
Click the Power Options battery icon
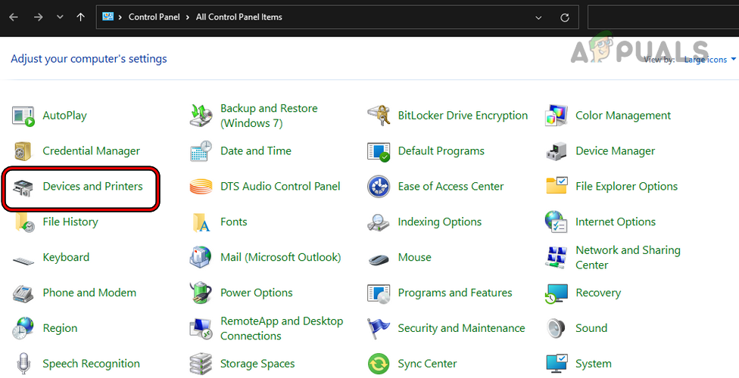[x=201, y=293]
